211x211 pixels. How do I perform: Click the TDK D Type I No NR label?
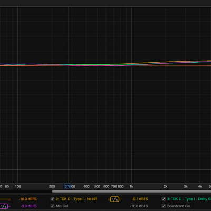pyautogui.click(x=76, y=199)
